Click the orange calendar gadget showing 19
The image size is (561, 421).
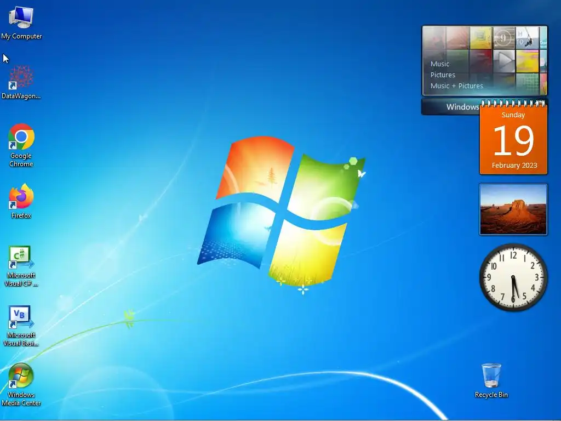[x=513, y=139]
